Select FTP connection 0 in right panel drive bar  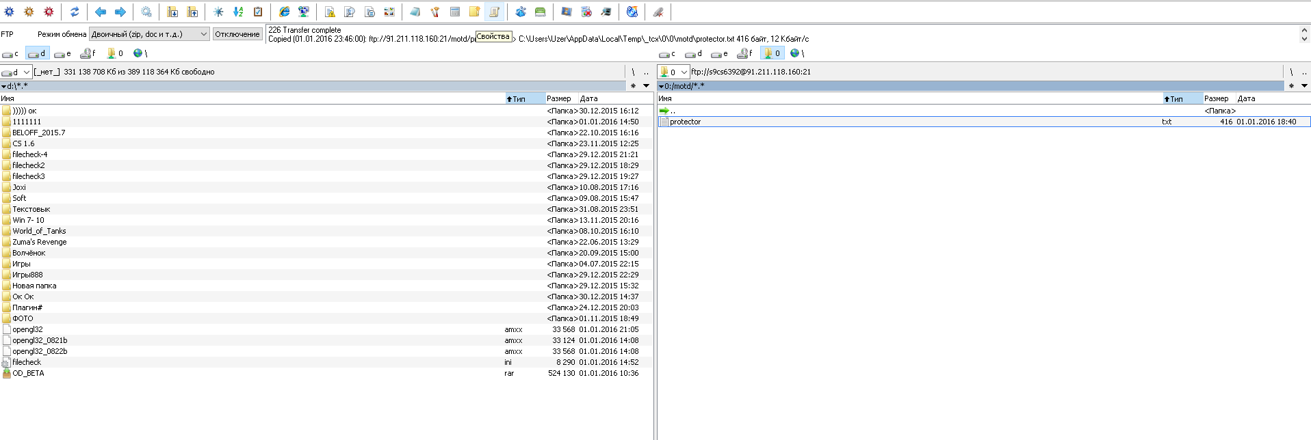pyautogui.click(x=772, y=53)
